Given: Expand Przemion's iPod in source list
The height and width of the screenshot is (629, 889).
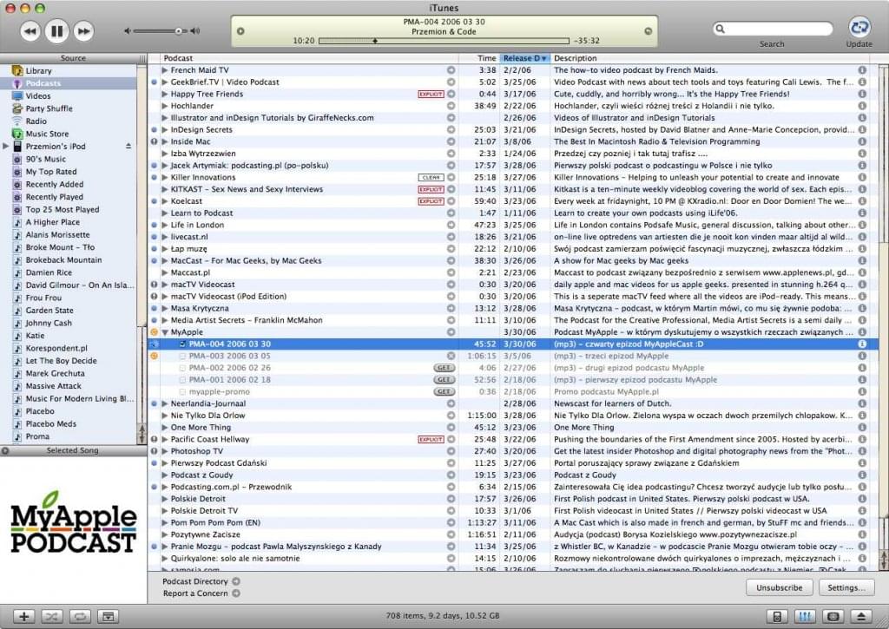Looking at the screenshot, I should (x=6, y=147).
